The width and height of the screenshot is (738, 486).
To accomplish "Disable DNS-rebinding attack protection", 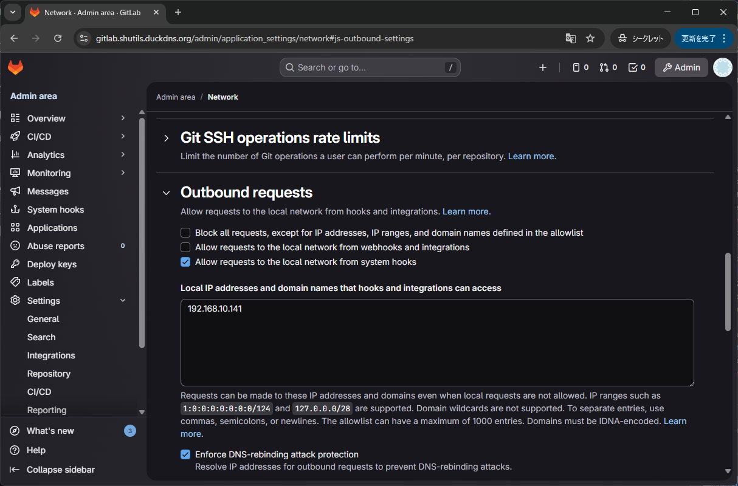I will point(185,454).
